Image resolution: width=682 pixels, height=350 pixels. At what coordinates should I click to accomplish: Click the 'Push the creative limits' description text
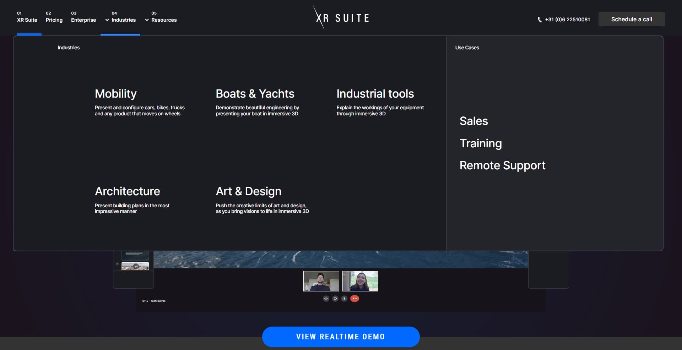(x=262, y=208)
